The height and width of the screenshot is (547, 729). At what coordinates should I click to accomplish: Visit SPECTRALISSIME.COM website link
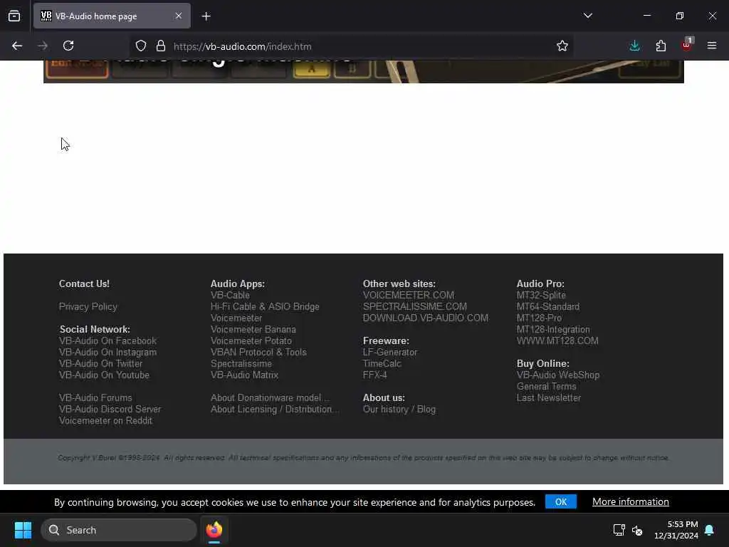tap(415, 306)
